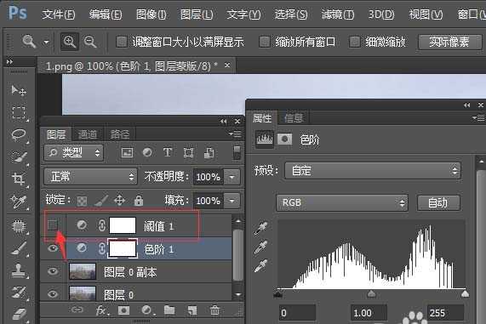Enable 细微缩放 checkbox
486x324 pixels.
tap(355, 42)
